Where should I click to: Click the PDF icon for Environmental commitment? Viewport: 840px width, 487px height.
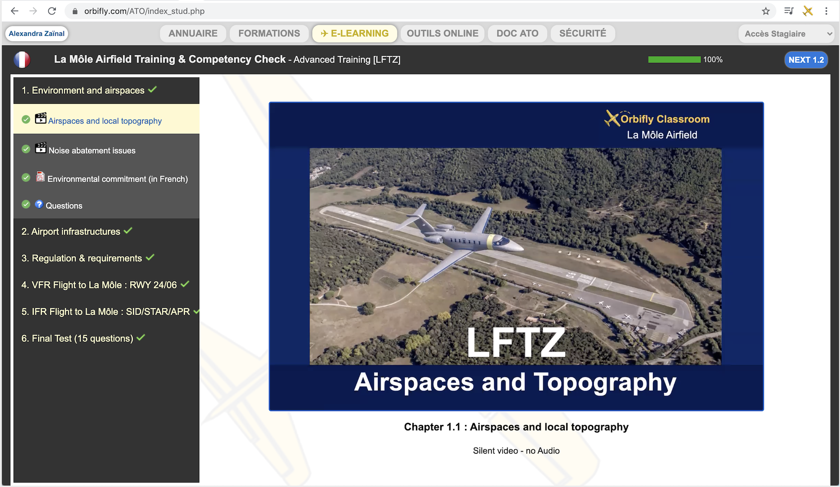pyautogui.click(x=40, y=177)
